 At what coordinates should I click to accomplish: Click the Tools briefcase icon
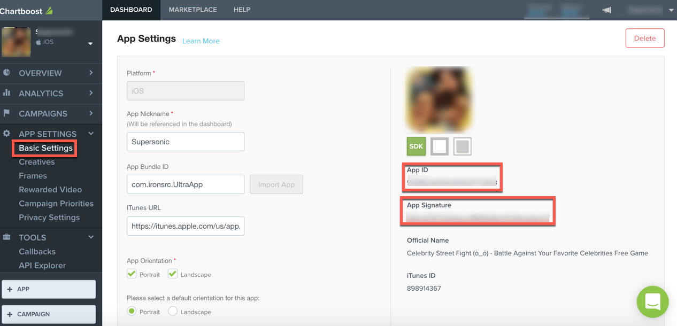(7, 237)
